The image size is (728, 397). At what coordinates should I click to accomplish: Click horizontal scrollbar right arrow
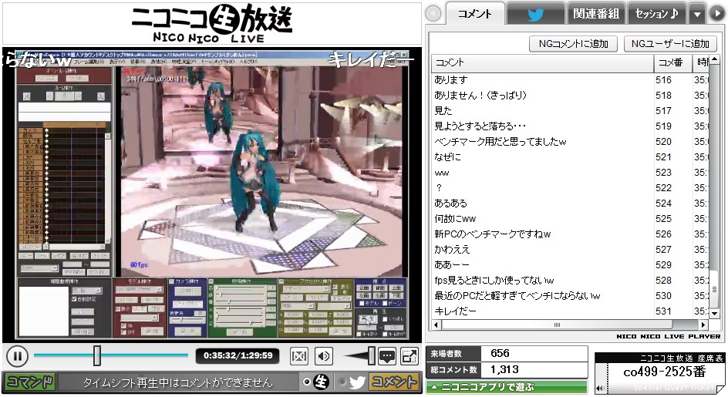704,325
